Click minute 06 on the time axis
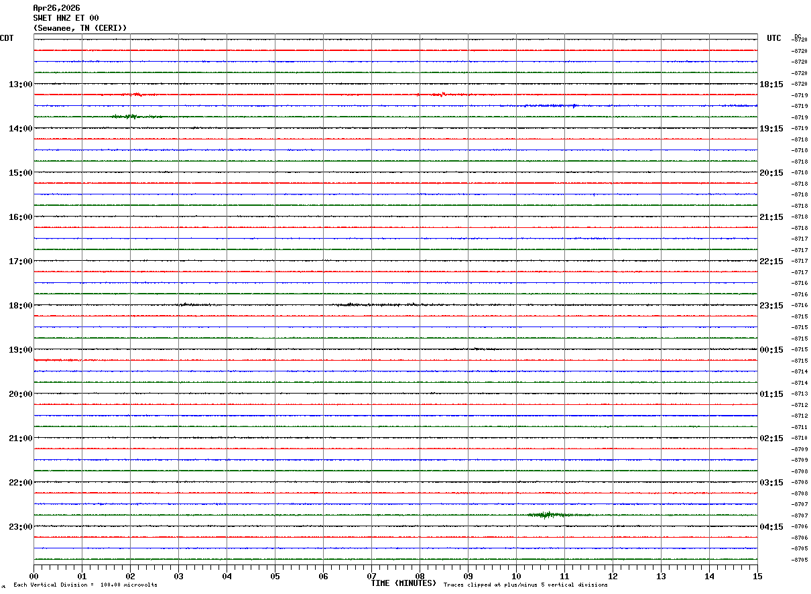This screenshot has width=811, height=594. point(324,576)
